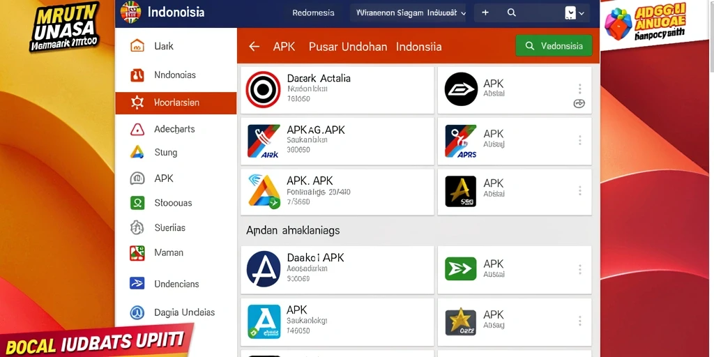Click the back arrow beside APK
The image size is (714, 357).
click(x=254, y=47)
